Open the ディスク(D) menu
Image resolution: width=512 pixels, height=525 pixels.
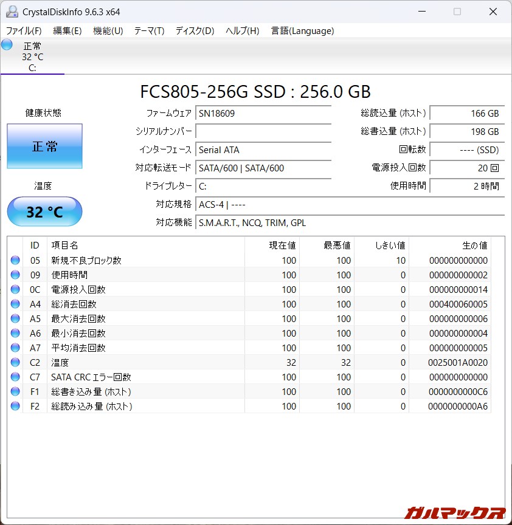193,30
